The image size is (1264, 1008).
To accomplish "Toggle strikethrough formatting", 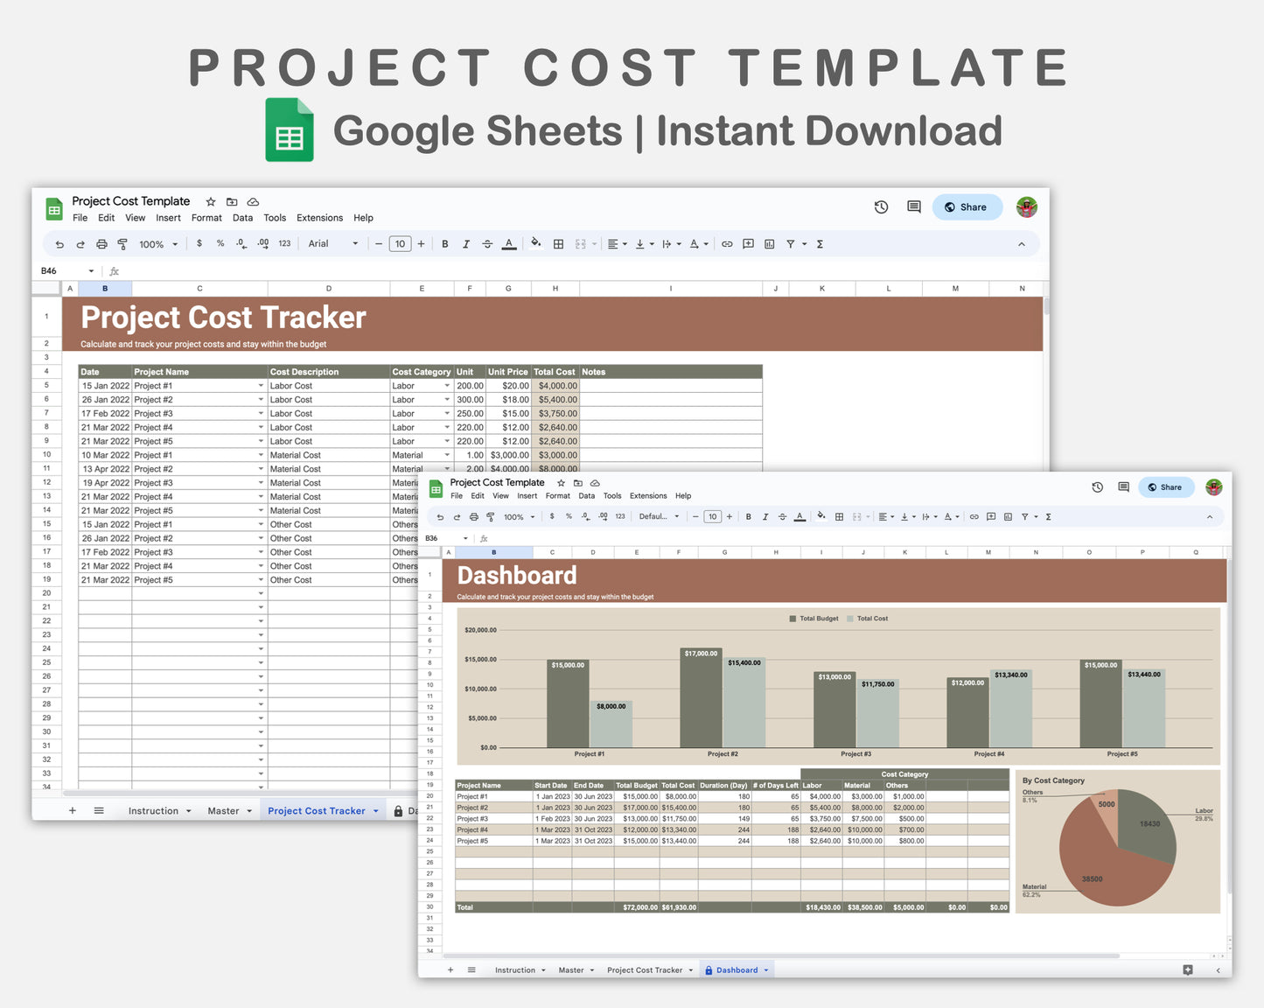I will tap(487, 244).
